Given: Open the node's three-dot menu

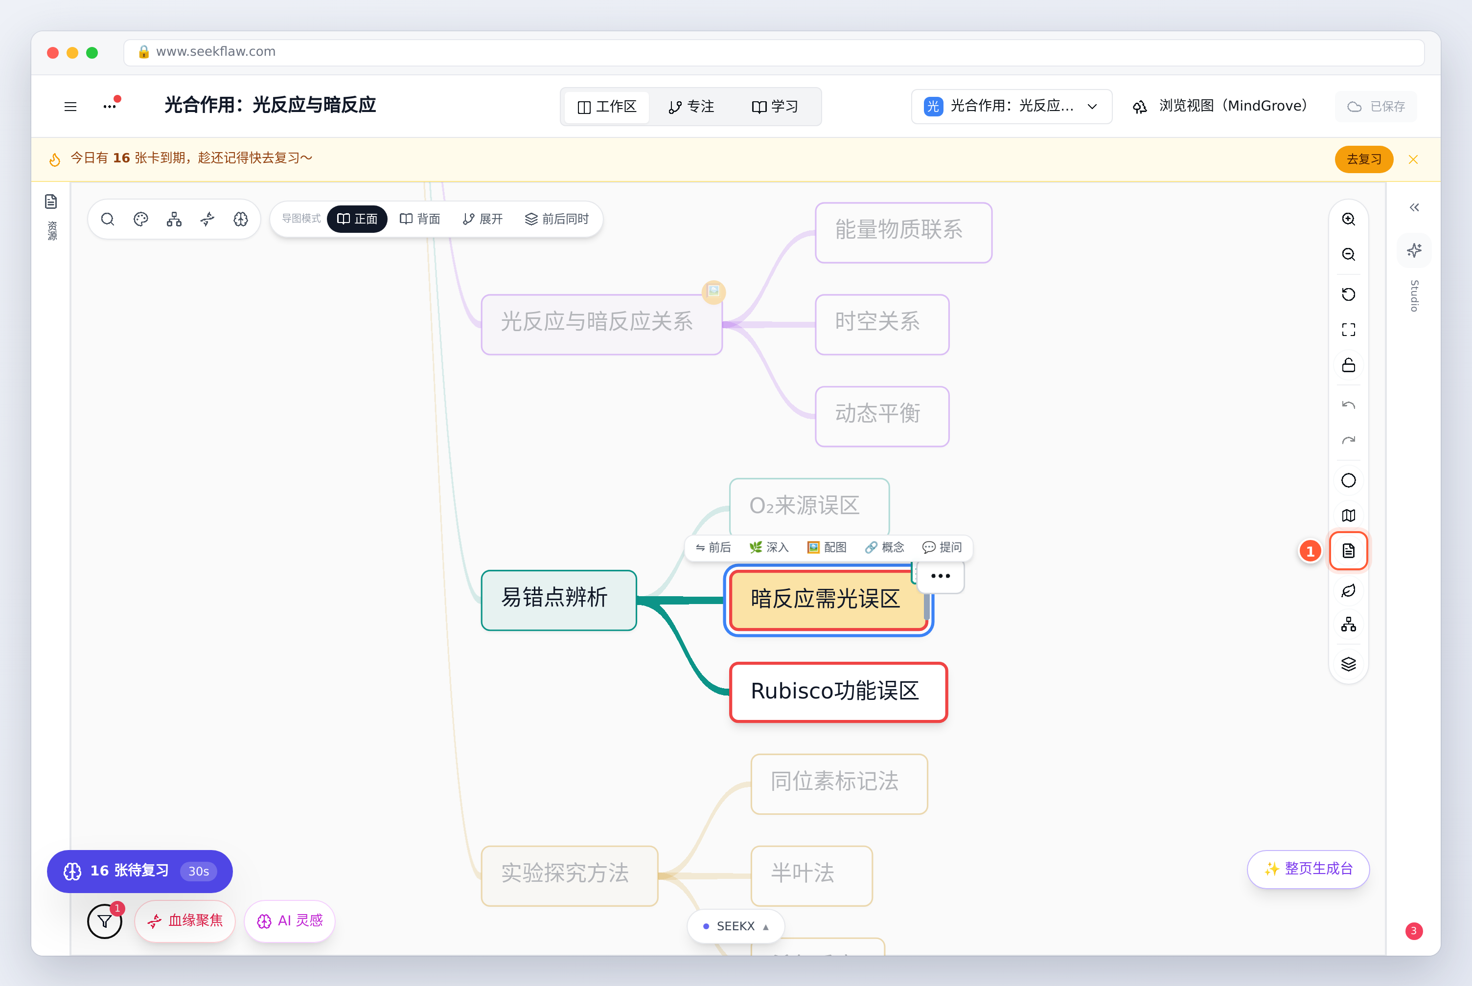Looking at the screenshot, I should pos(940,576).
